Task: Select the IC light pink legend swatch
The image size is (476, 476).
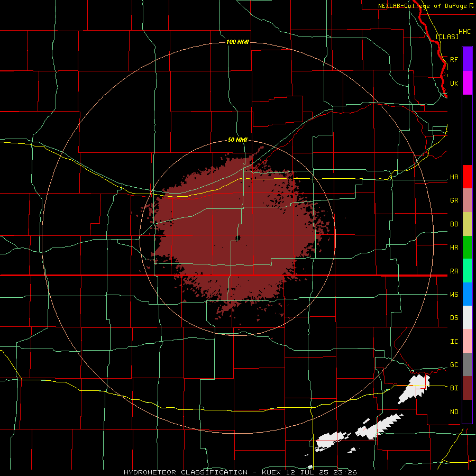Action: point(467,341)
